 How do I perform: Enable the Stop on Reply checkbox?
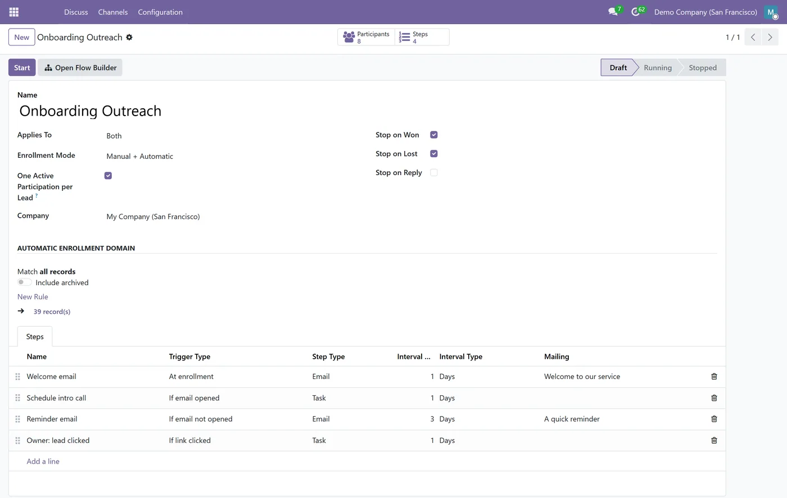[434, 172]
